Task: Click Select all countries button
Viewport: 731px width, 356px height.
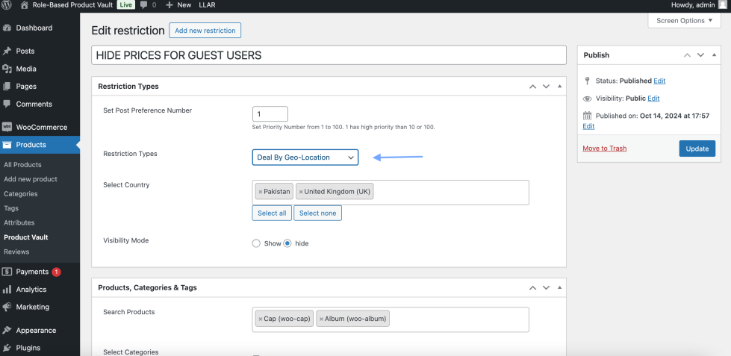Action: tap(272, 213)
